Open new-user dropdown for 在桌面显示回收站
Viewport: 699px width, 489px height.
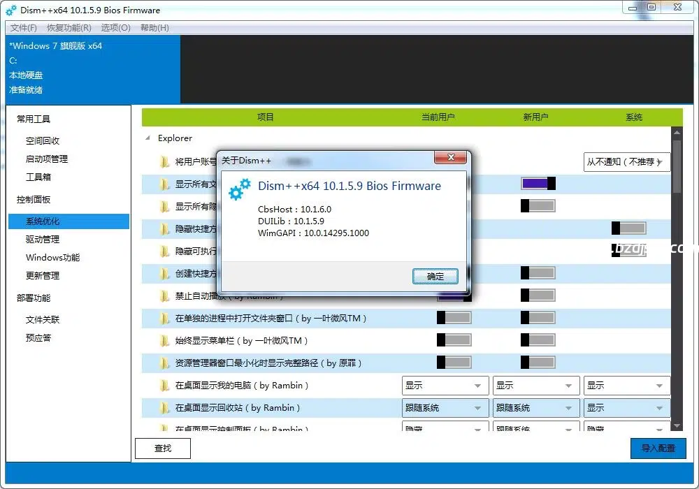(x=536, y=408)
